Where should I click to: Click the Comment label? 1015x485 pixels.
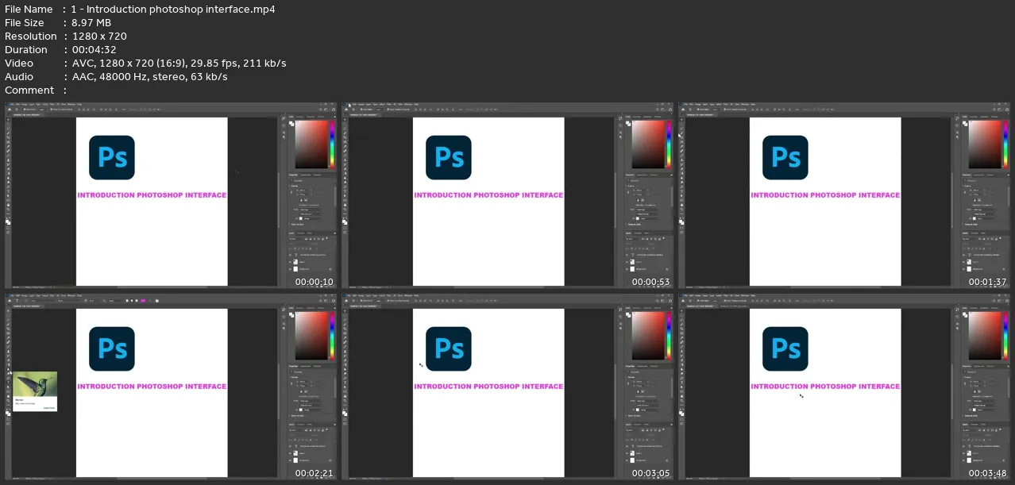coord(30,90)
